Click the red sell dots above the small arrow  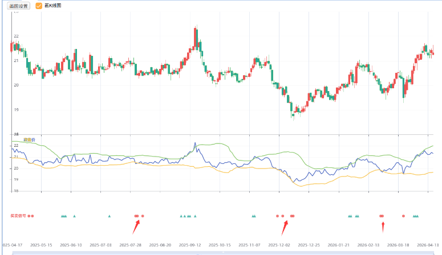coord(382,216)
